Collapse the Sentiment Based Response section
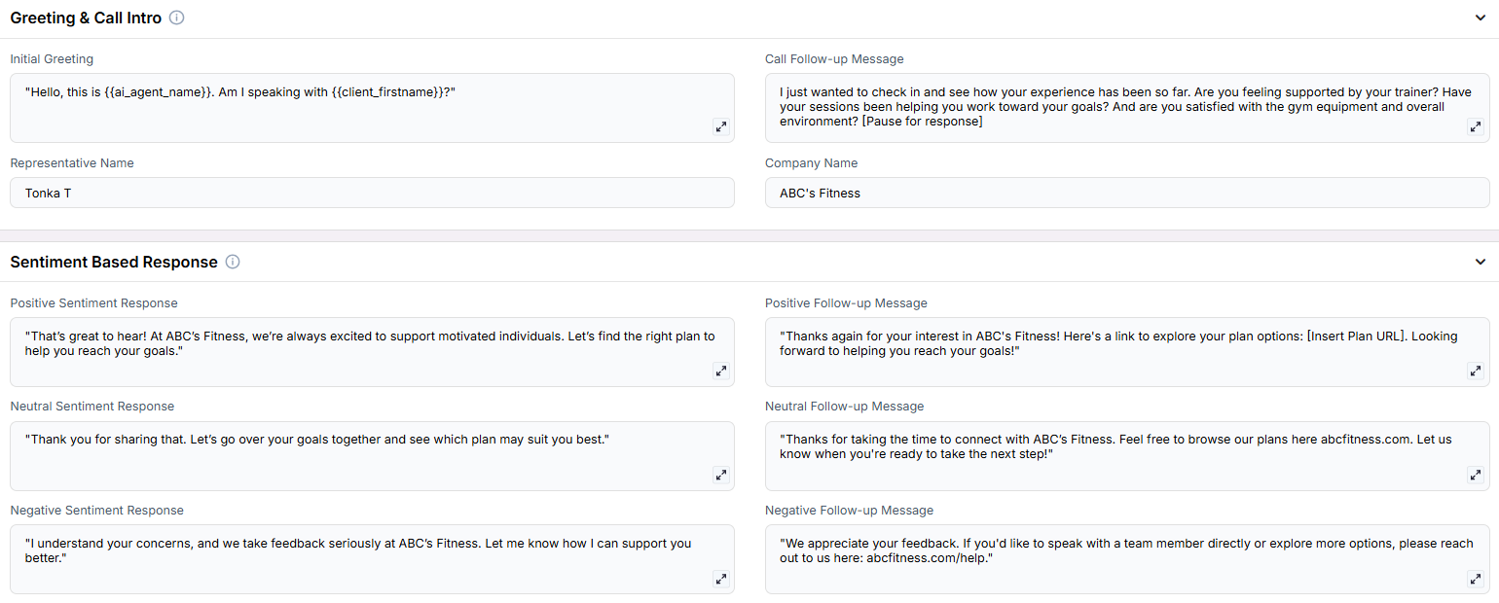 [1481, 262]
